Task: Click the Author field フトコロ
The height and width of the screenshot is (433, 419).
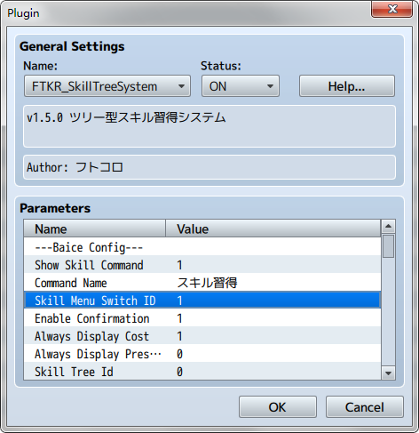Action: [x=209, y=167]
